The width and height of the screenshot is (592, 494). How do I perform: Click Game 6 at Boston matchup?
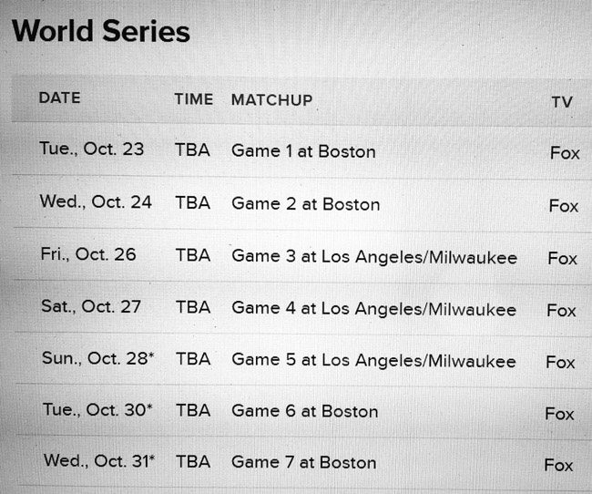305,411
